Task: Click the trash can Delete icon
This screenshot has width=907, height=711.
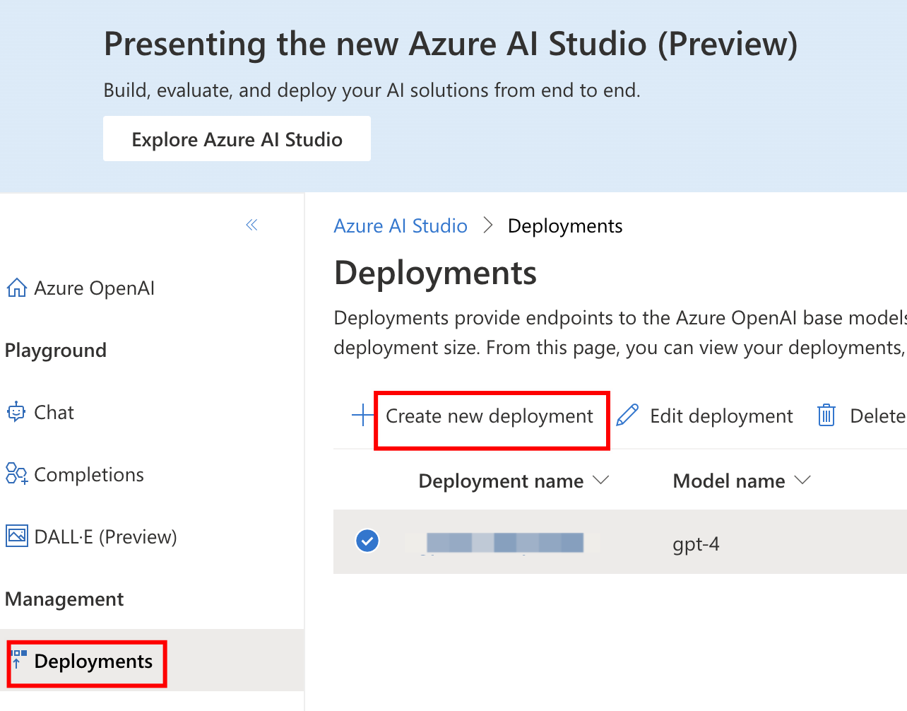Action: 826,416
